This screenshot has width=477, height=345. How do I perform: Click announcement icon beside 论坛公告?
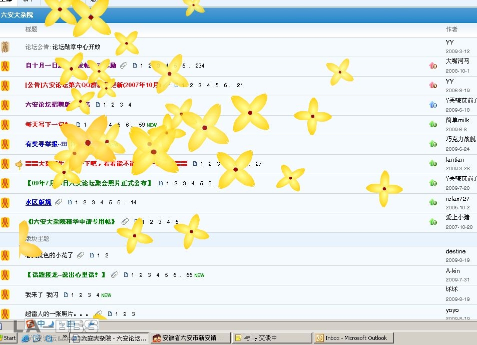[x=5, y=47]
